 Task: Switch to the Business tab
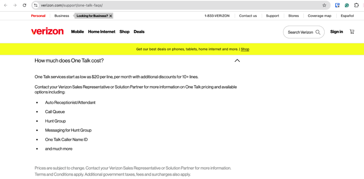click(62, 16)
